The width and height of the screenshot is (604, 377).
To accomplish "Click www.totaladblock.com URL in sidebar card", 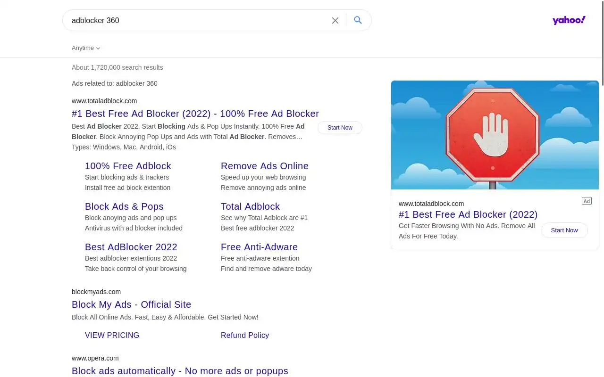I will tap(431, 204).
